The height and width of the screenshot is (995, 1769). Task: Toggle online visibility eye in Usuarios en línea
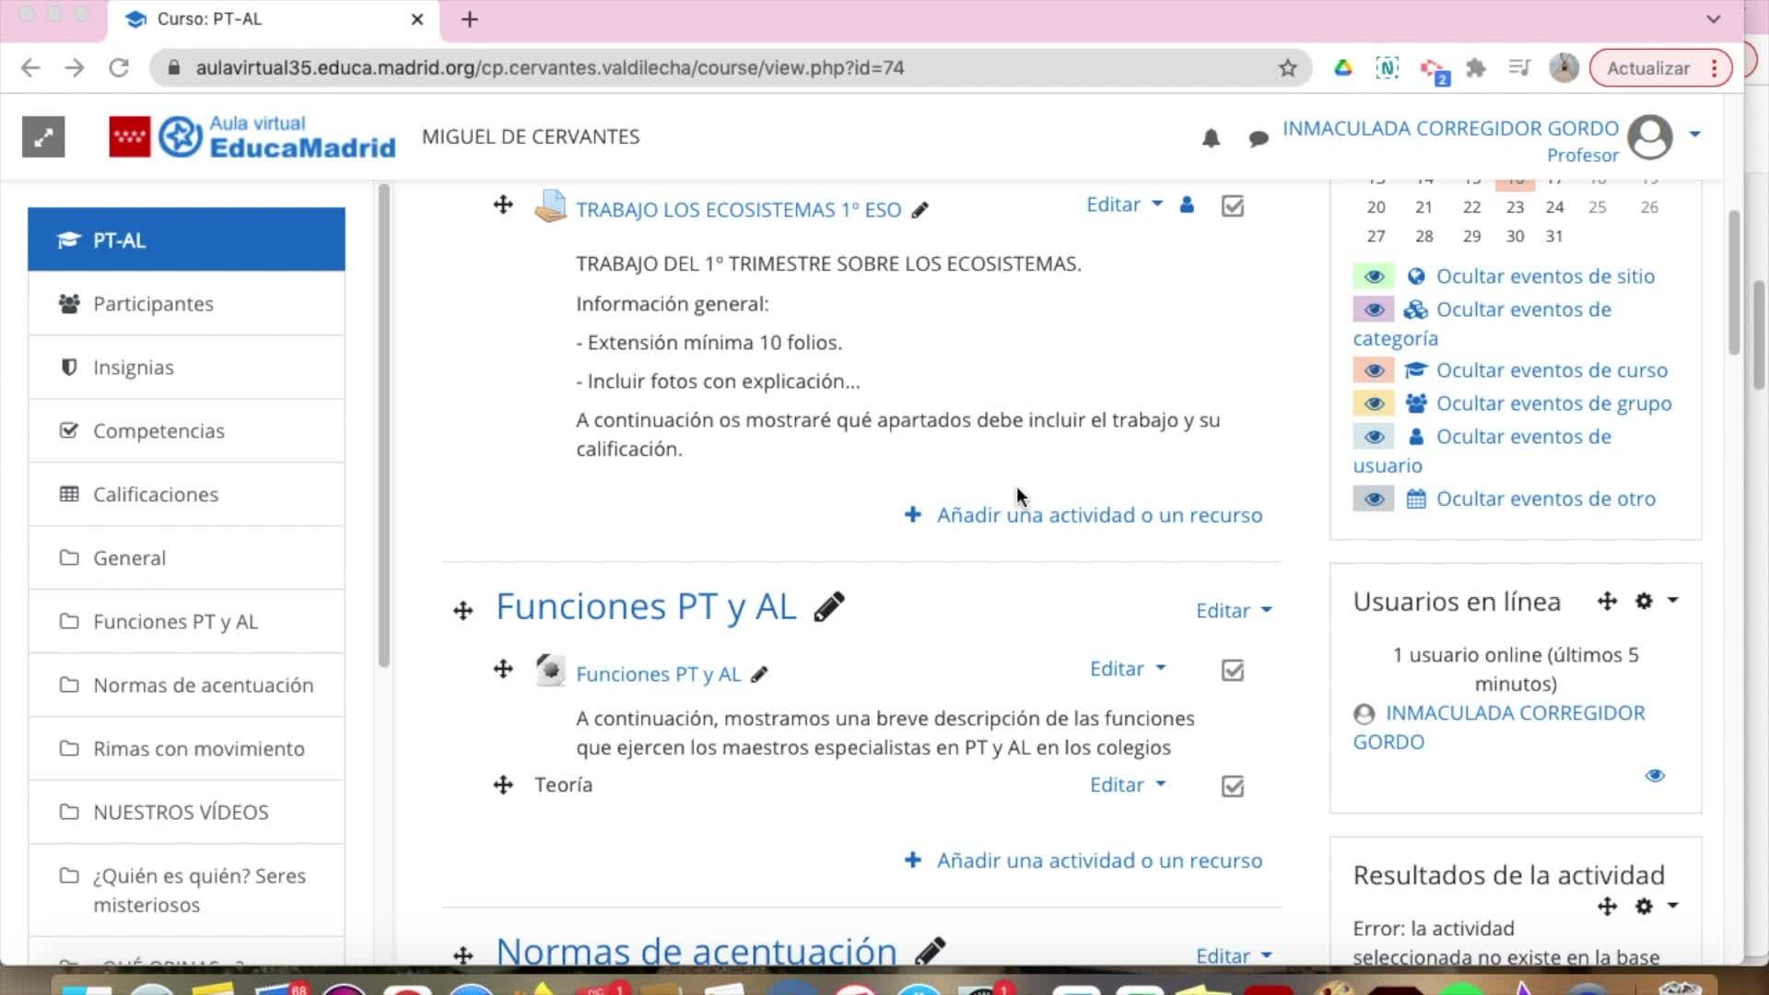(x=1655, y=775)
